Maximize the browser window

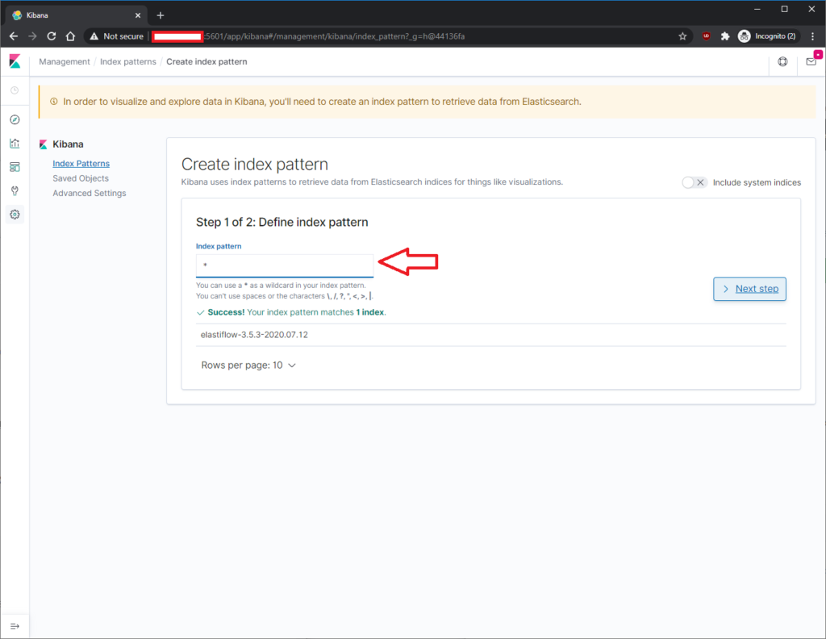[784, 9]
